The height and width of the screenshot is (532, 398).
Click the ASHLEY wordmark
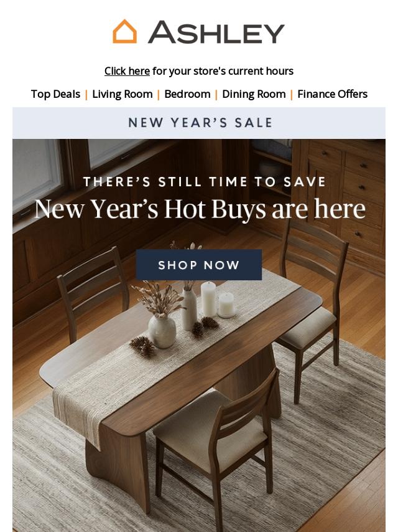[x=216, y=32]
